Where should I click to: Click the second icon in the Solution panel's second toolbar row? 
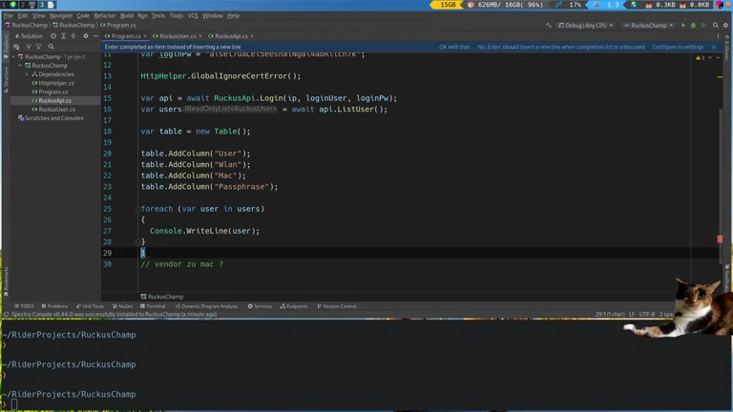29,47
